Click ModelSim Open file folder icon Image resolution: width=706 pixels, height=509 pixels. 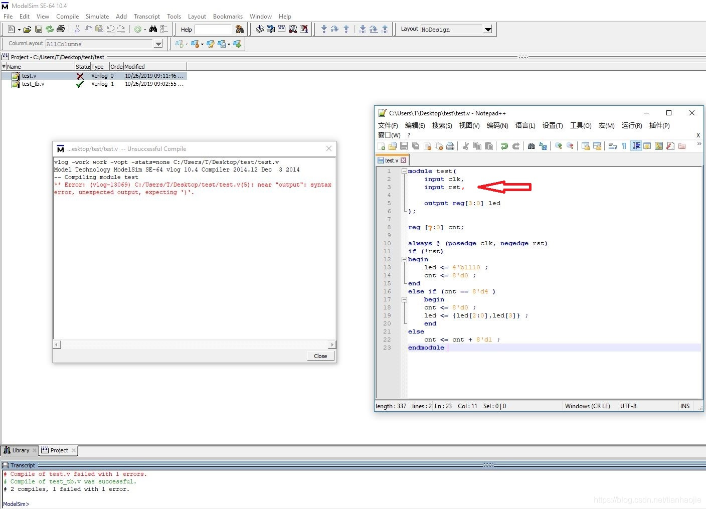tap(27, 29)
